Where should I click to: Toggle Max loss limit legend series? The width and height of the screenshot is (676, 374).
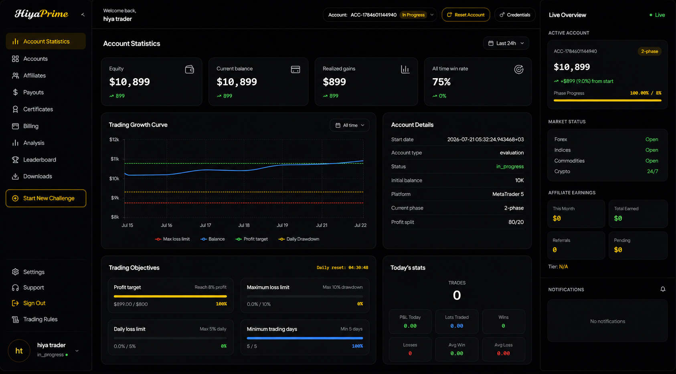coord(172,239)
